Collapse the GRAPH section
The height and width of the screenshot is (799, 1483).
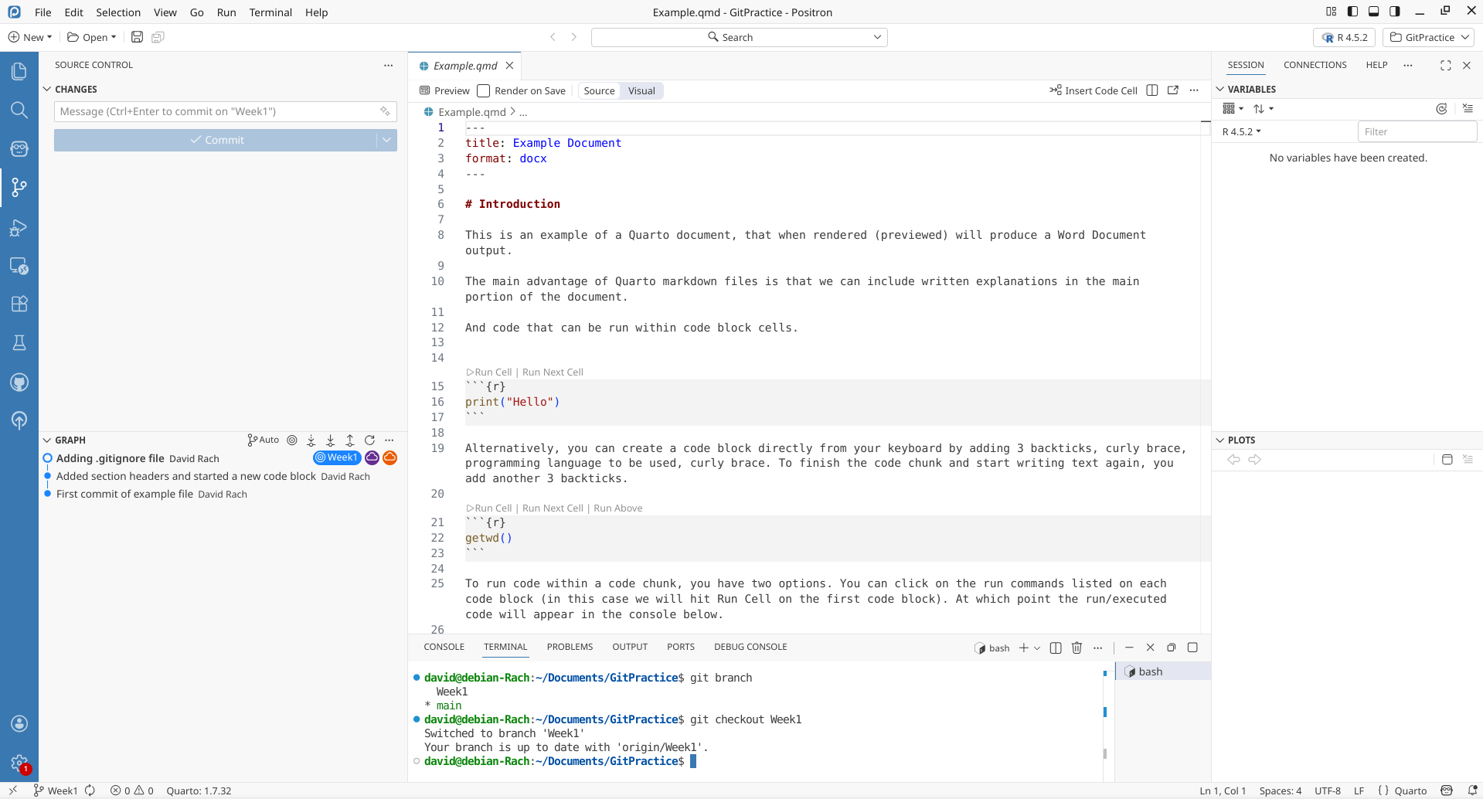pos(47,440)
